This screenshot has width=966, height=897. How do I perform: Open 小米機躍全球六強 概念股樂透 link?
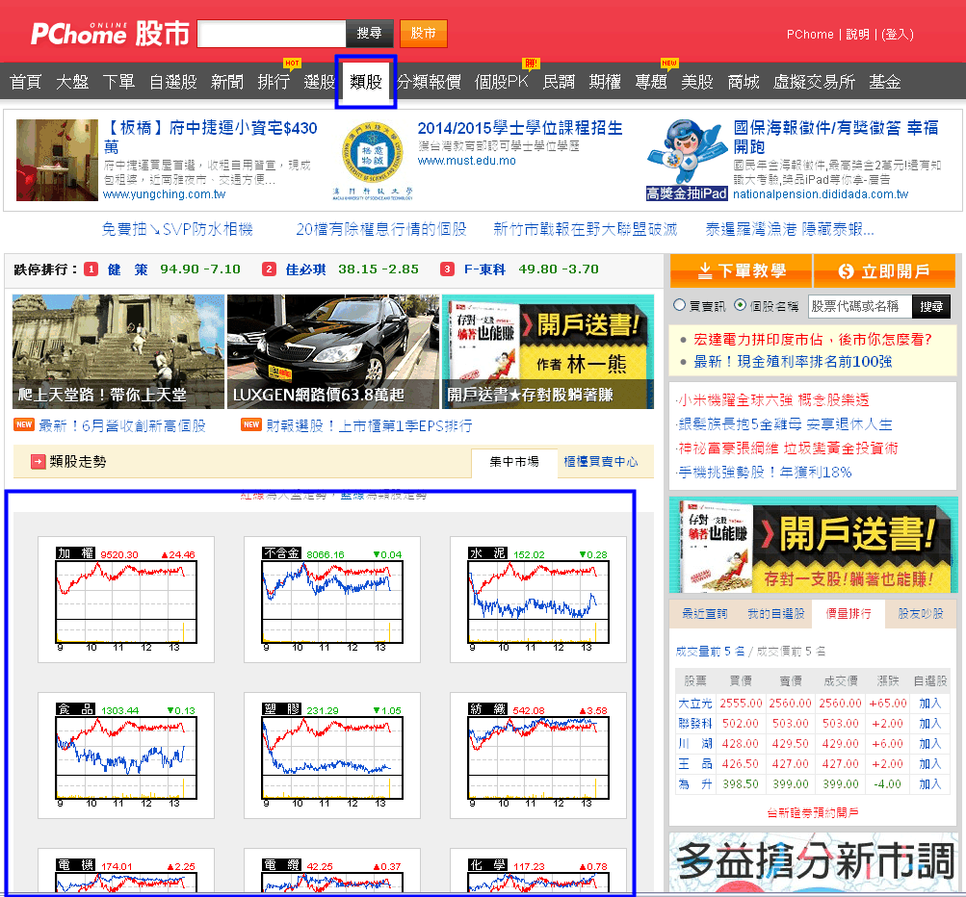pos(772,400)
